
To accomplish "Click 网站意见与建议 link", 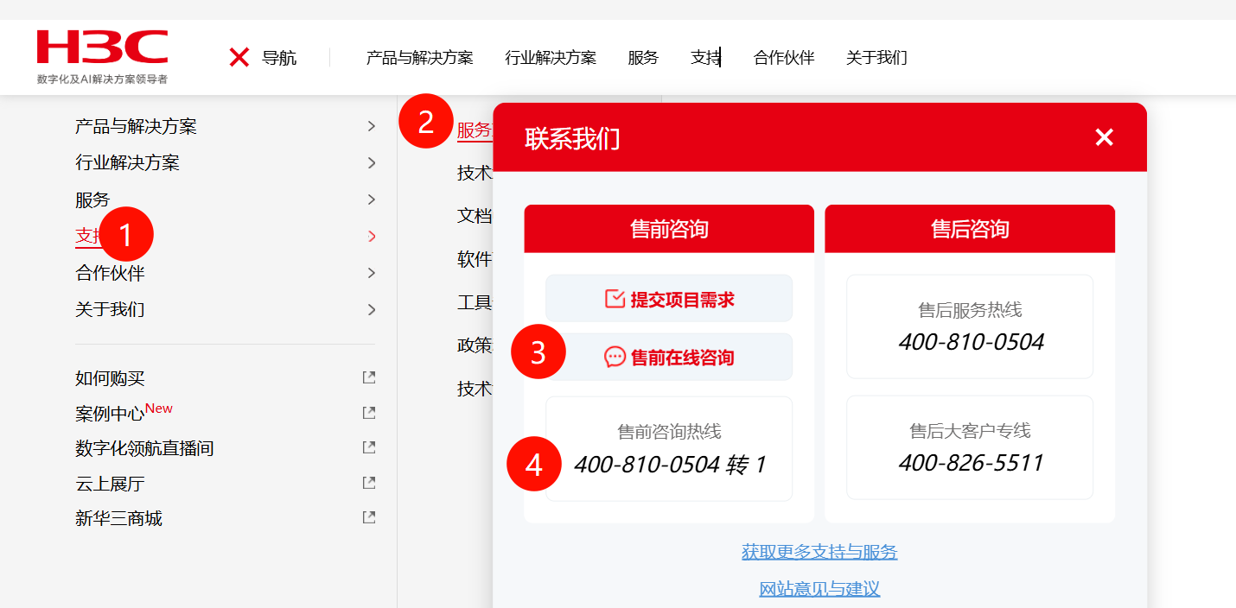I will 819,589.
